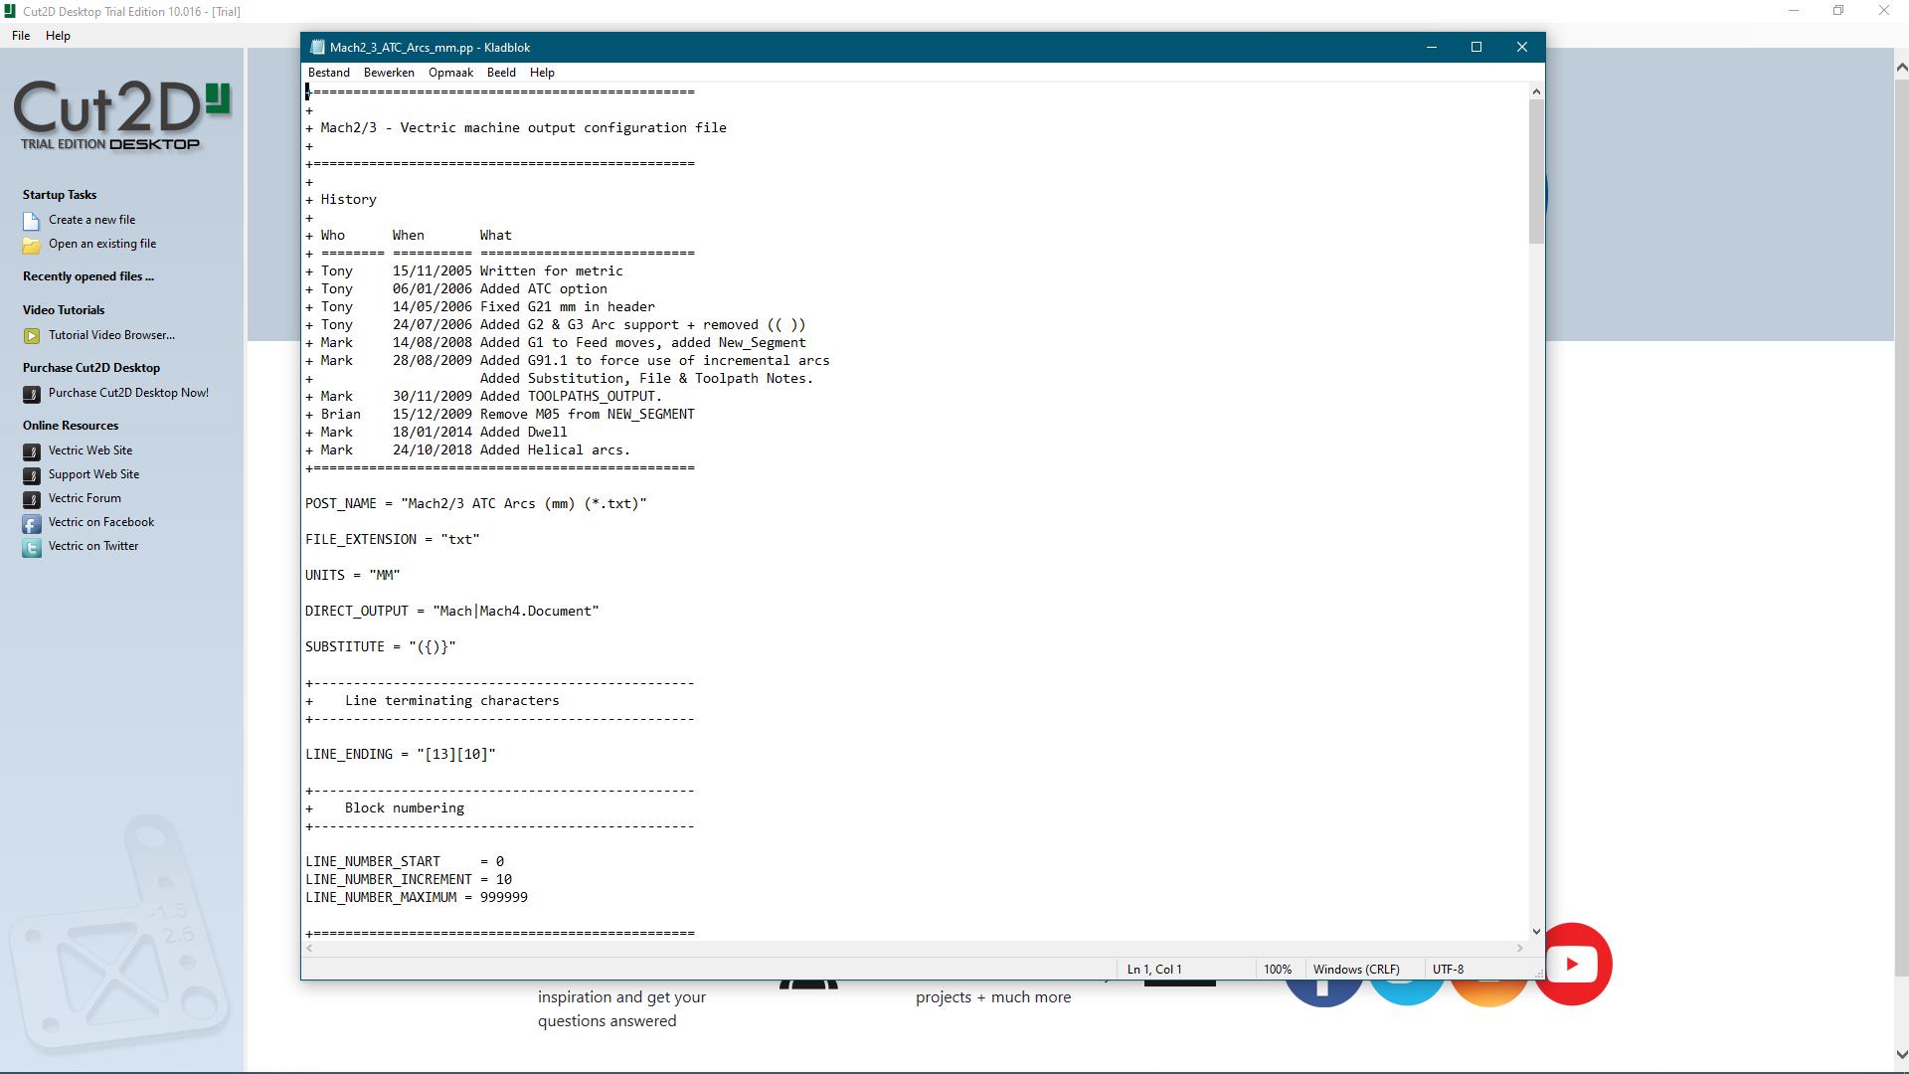Maximize the Kladblok window
Image resolution: width=1909 pixels, height=1074 pixels.
(x=1476, y=47)
